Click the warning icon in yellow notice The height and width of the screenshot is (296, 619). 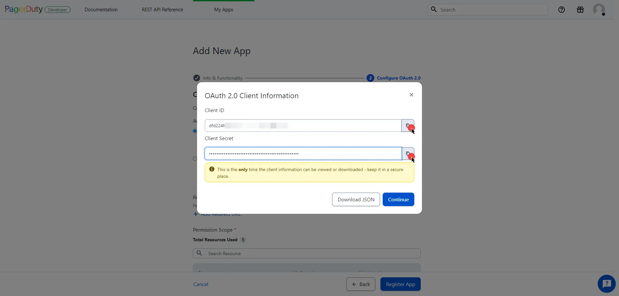tap(212, 169)
